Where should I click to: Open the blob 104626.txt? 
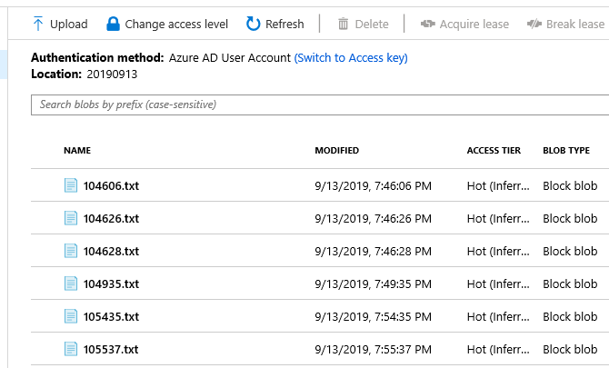tap(111, 218)
